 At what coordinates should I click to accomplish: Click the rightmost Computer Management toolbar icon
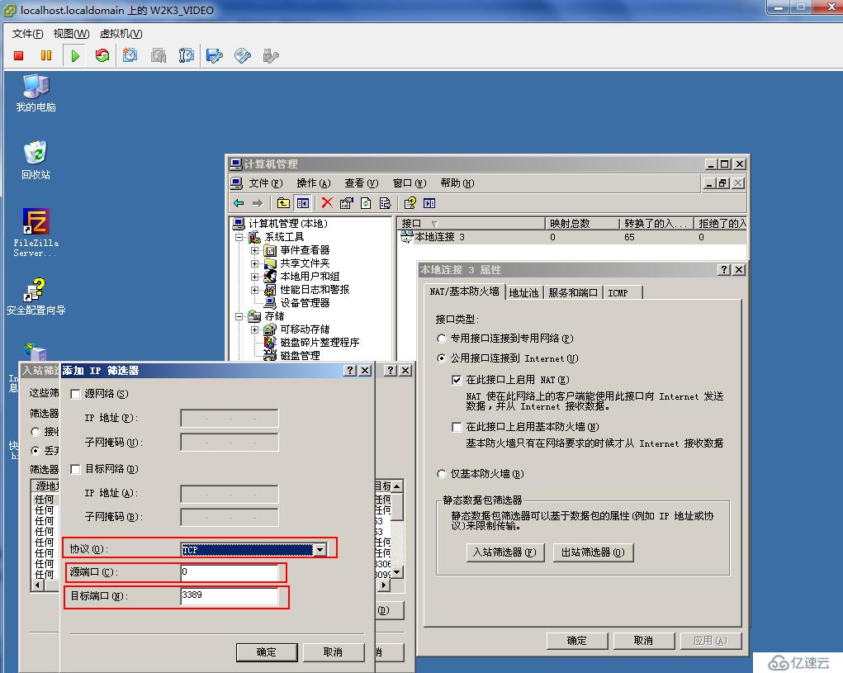(429, 203)
